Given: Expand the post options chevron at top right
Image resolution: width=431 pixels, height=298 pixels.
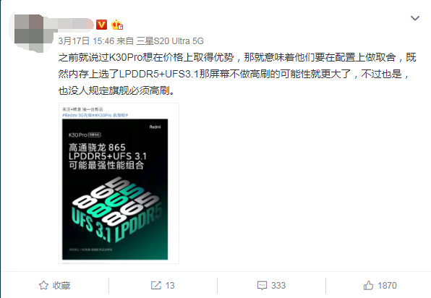Looking at the screenshot, I should [x=415, y=18].
